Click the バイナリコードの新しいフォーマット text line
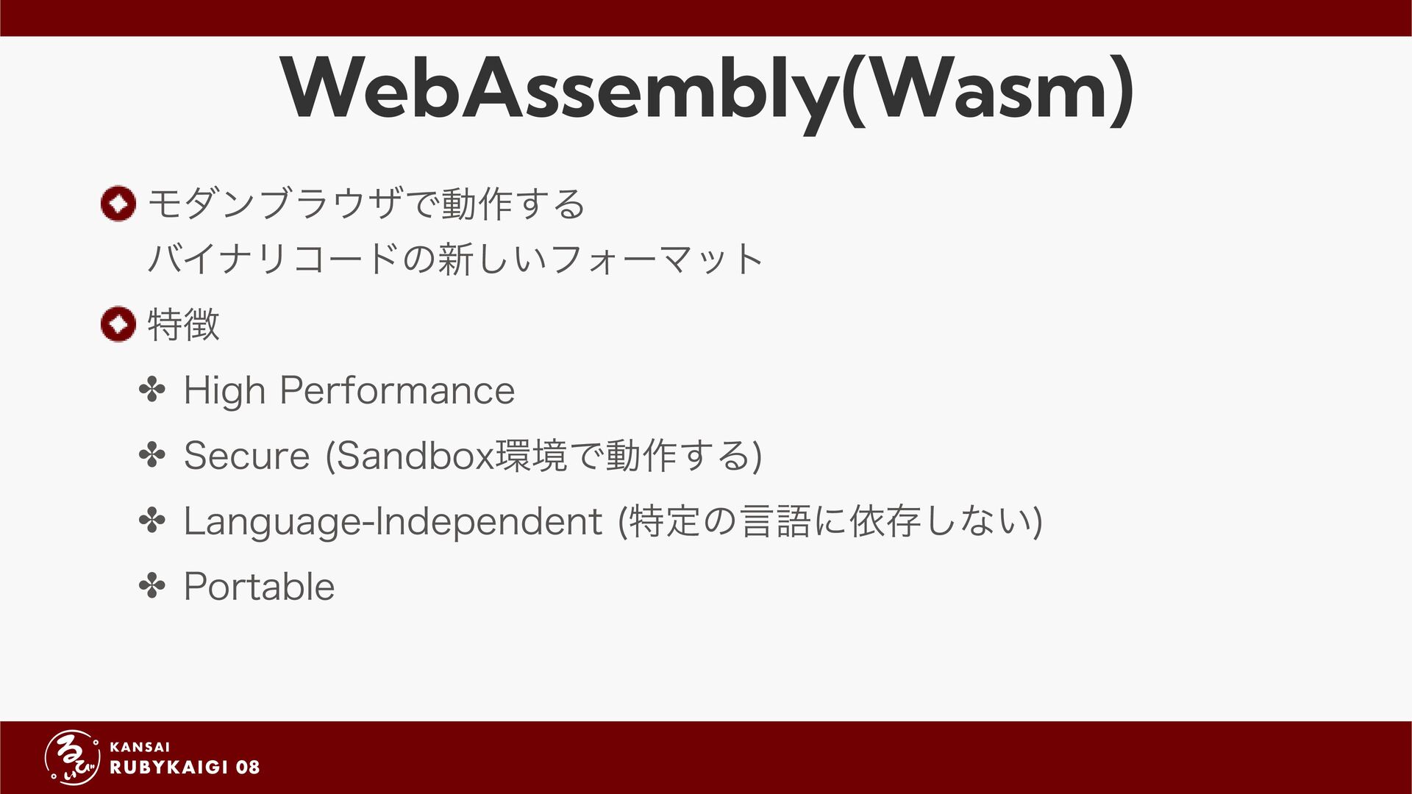Viewport: 1412px width, 794px height. 455,259
